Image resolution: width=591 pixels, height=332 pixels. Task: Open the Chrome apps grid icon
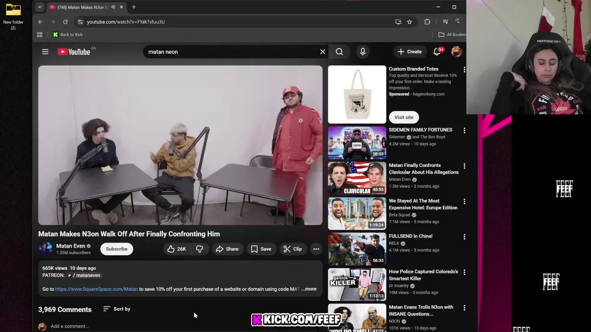tap(40, 35)
